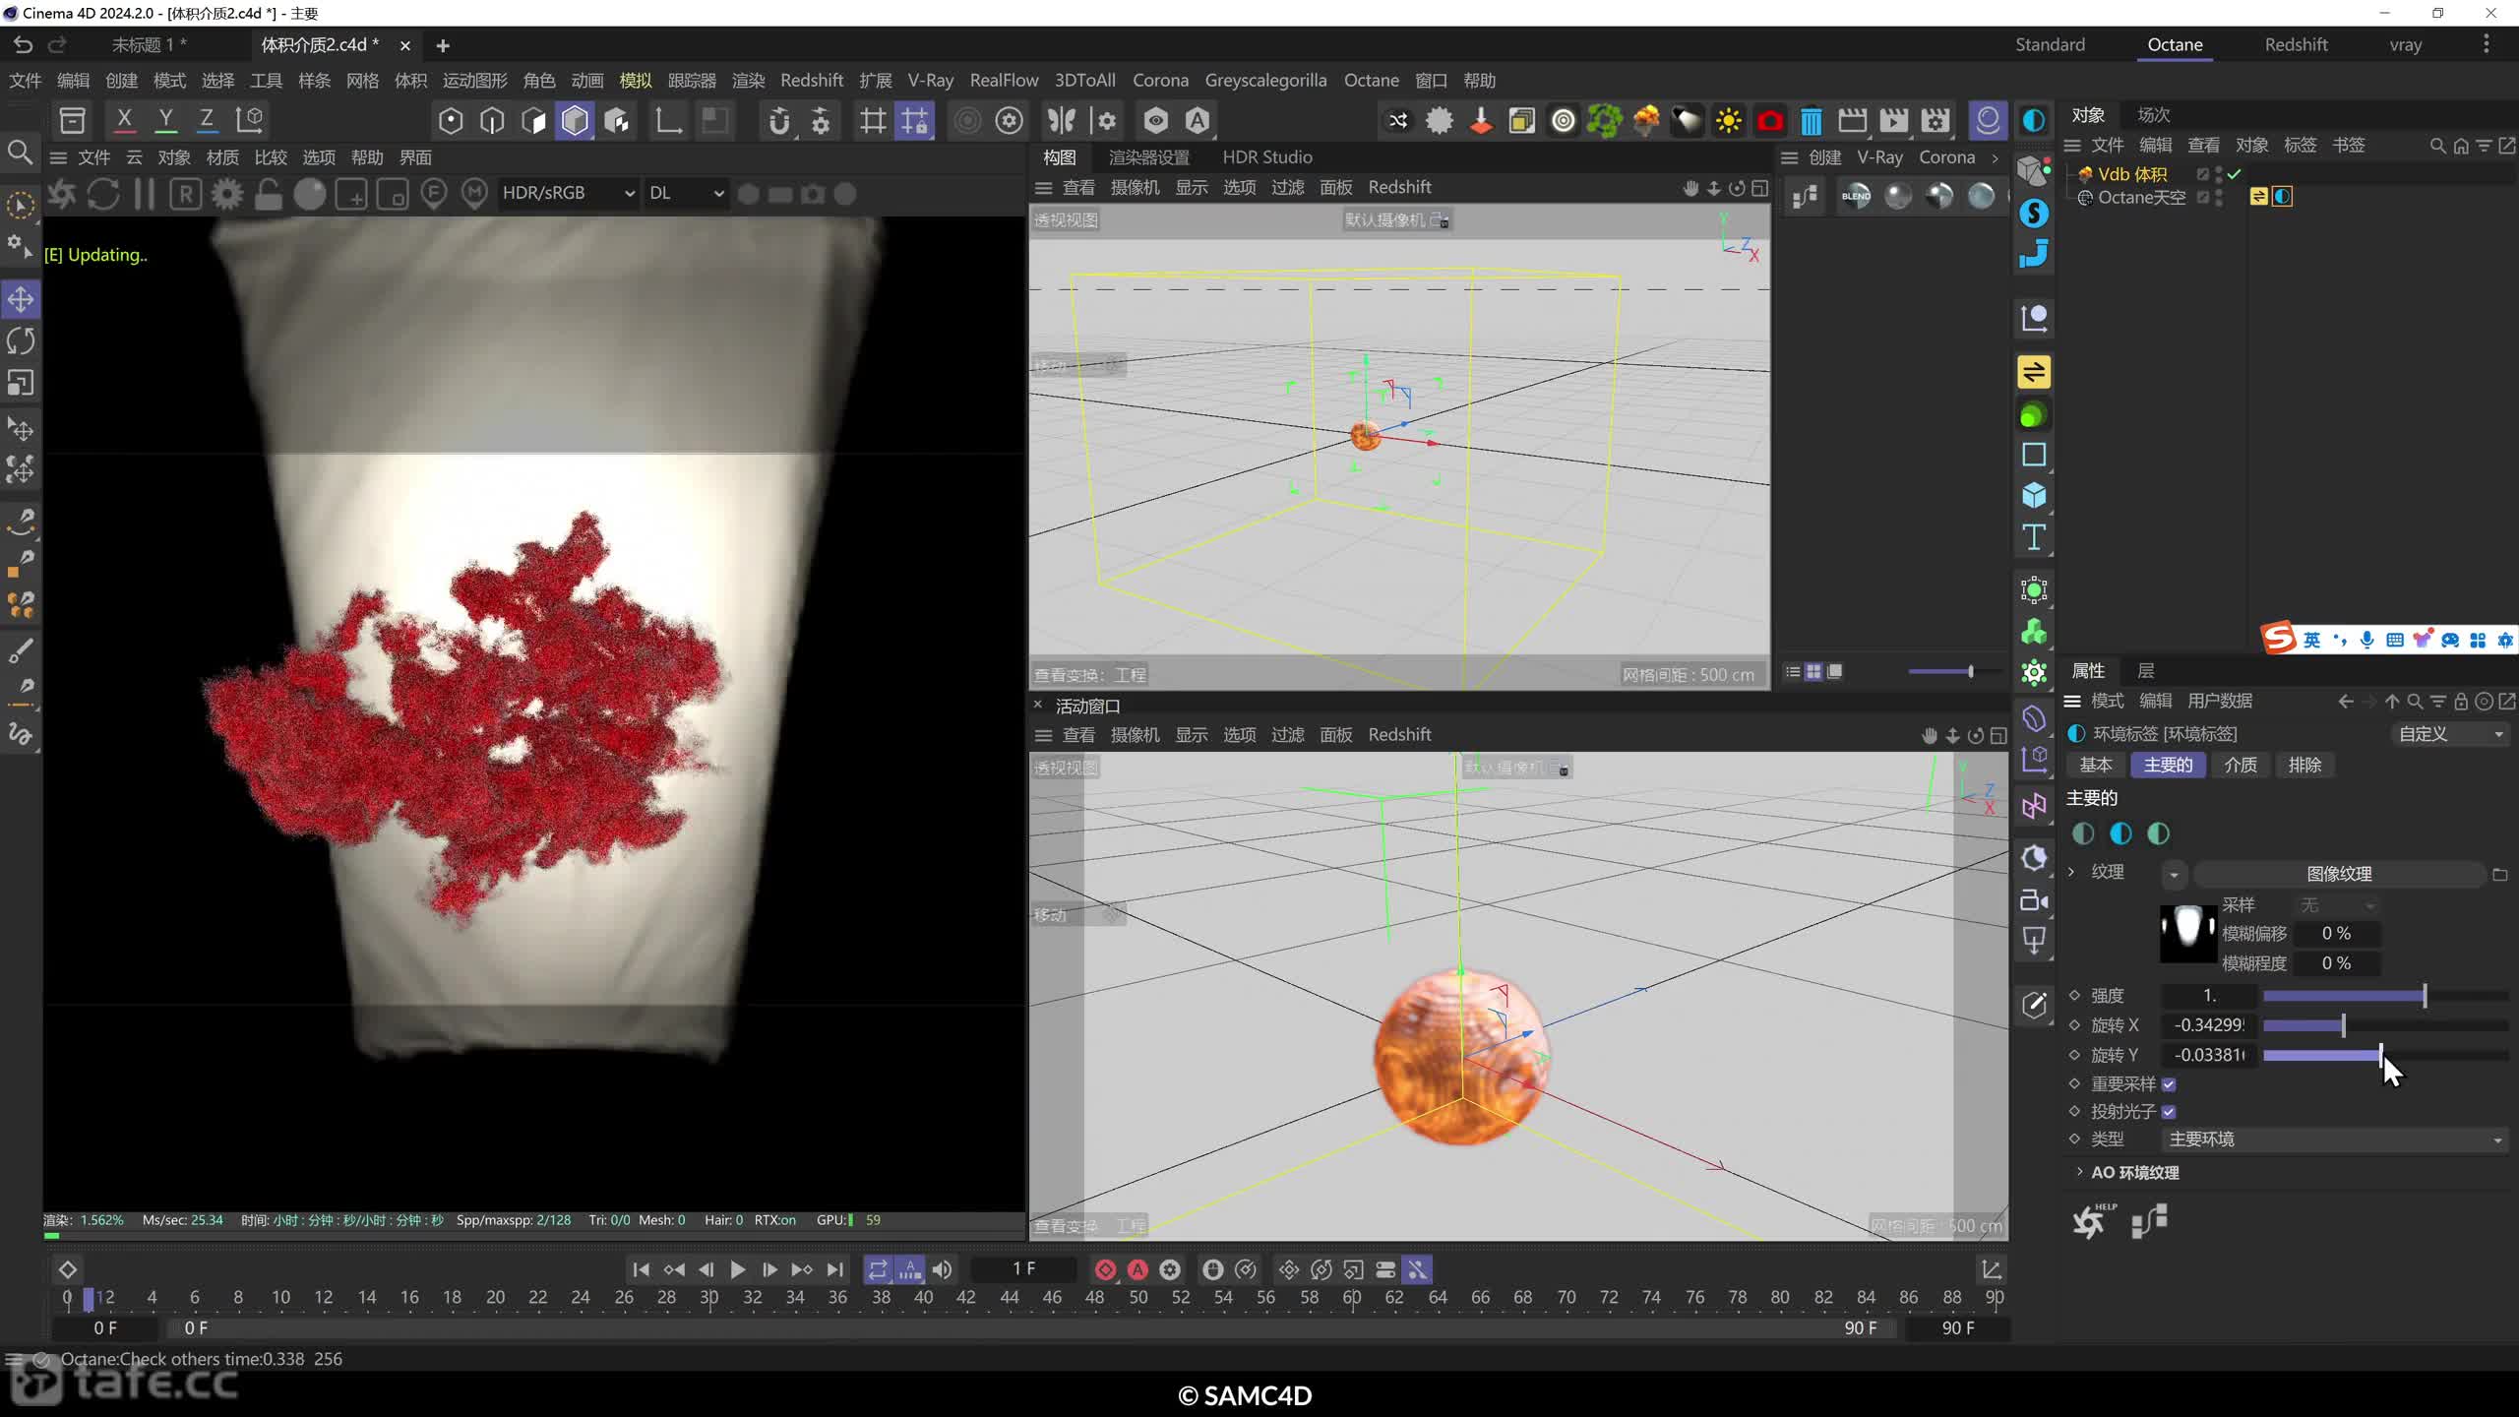Image resolution: width=2519 pixels, height=1417 pixels.
Task: Open the HDR Studio tab
Action: tap(1266, 157)
